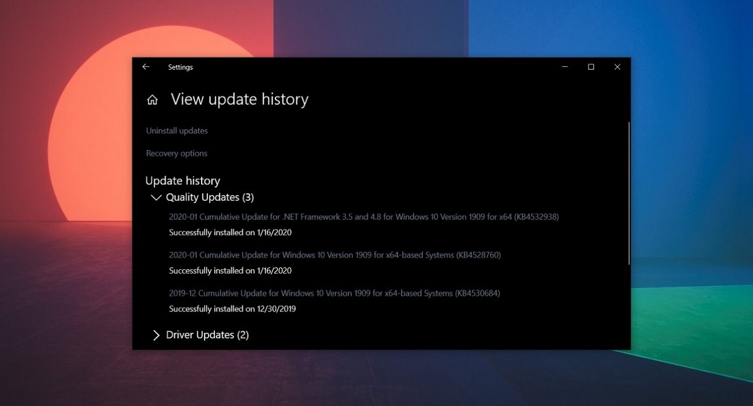This screenshot has height=406, width=753.
Task: Click the back arrow in Settings title bar
Action: [x=146, y=67]
